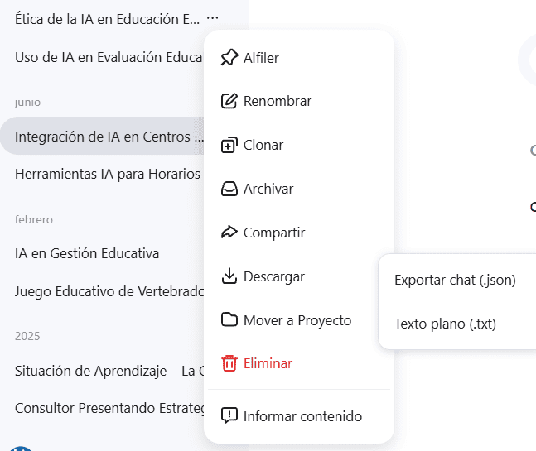
Task: Open the Herramientas IA para Horarios chat
Action: (103, 174)
